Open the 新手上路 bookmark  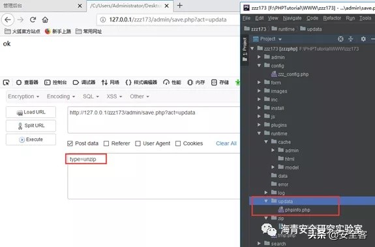point(58,31)
